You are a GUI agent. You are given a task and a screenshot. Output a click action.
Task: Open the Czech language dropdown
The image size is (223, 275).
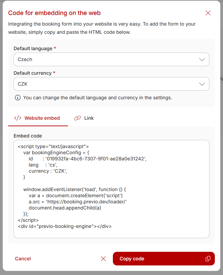coord(111,59)
